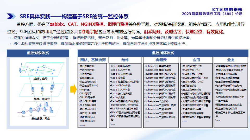The width and height of the screenshot is (250, 140).
Task: Select the 网络、基础资源 column header
Action: click(93, 60)
